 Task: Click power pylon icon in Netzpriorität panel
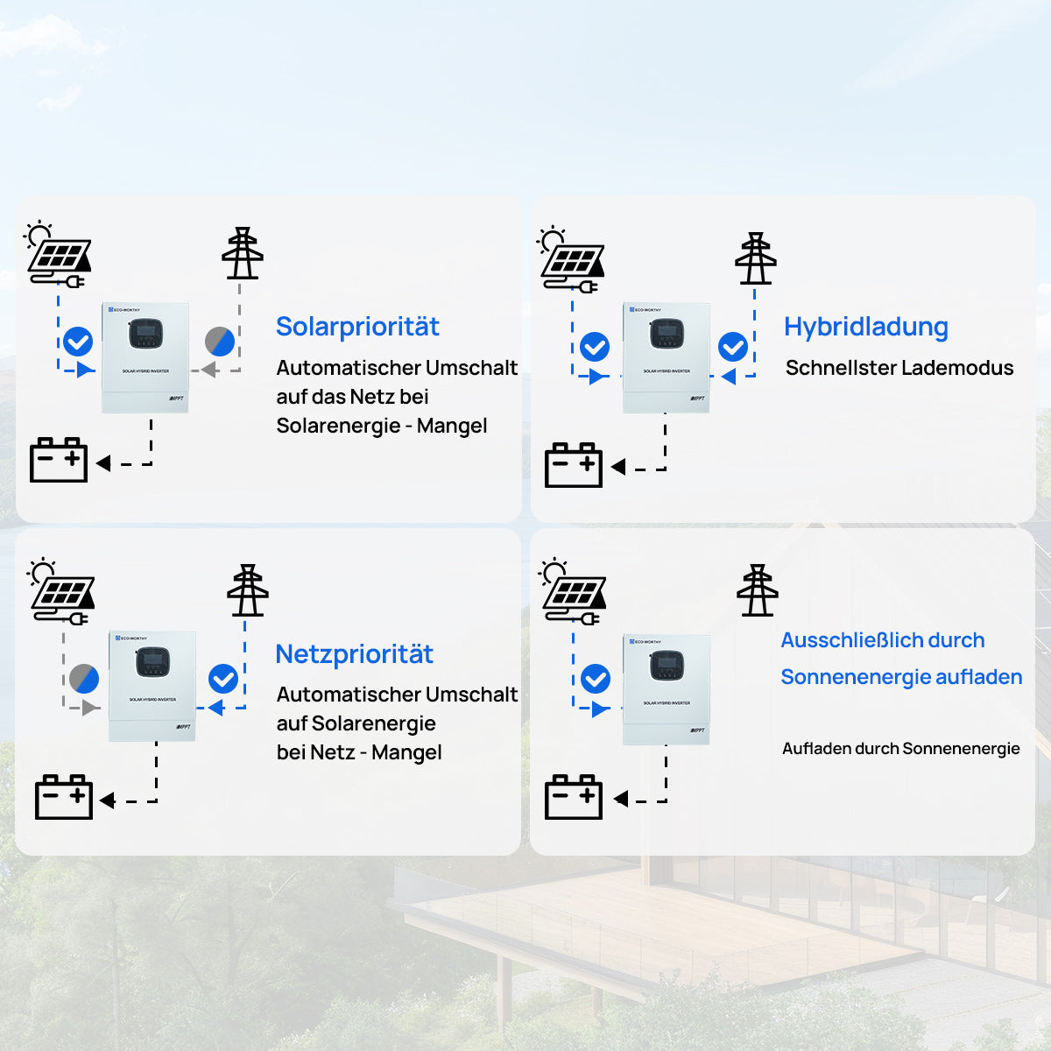pos(247,591)
